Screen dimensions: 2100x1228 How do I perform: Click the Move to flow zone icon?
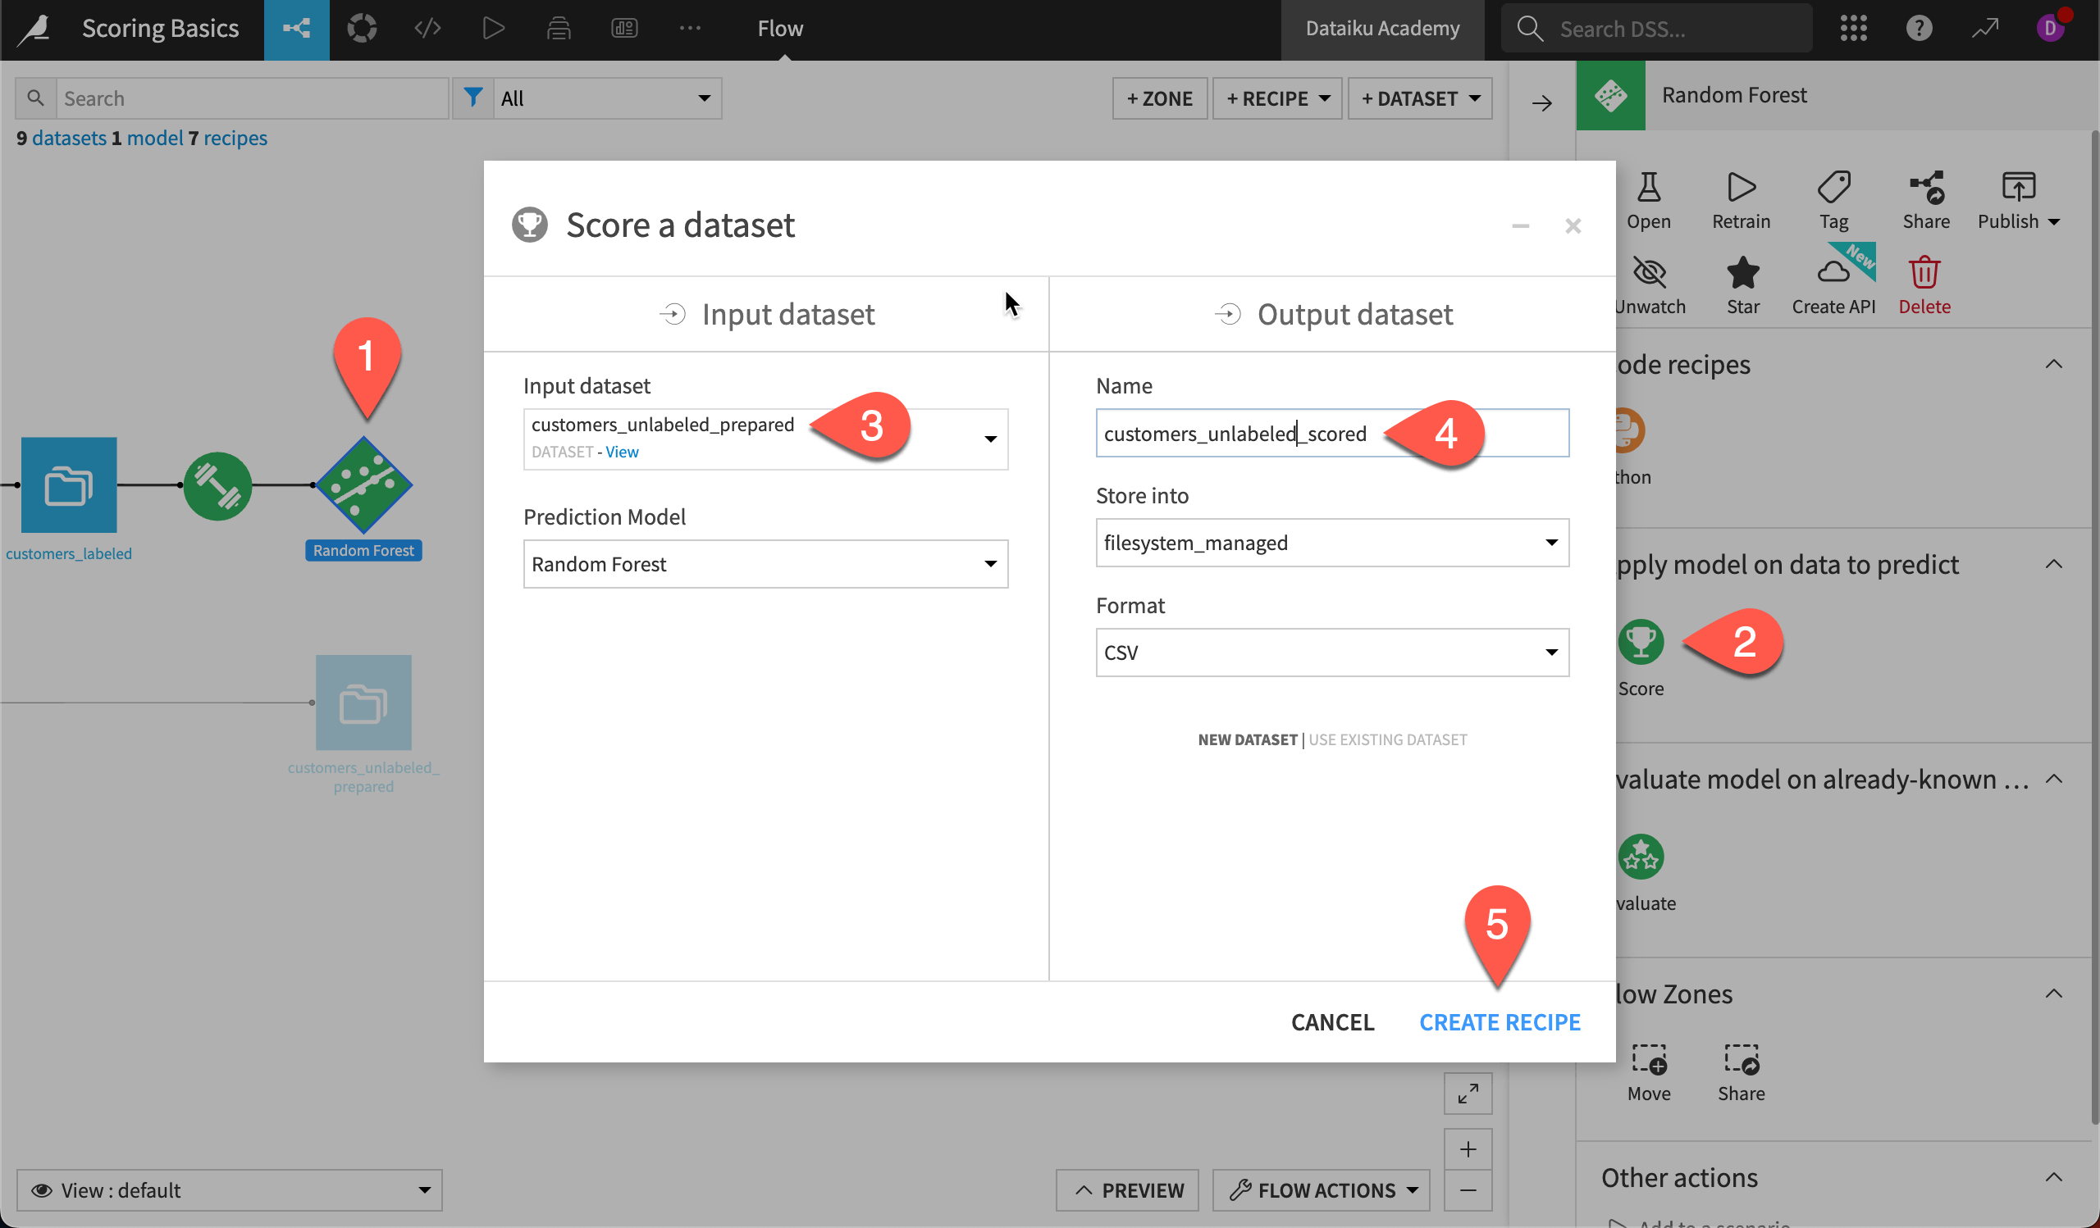[1648, 1059]
